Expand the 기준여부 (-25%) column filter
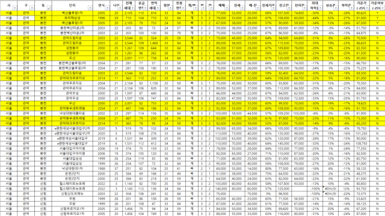 [x=383, y=8]
